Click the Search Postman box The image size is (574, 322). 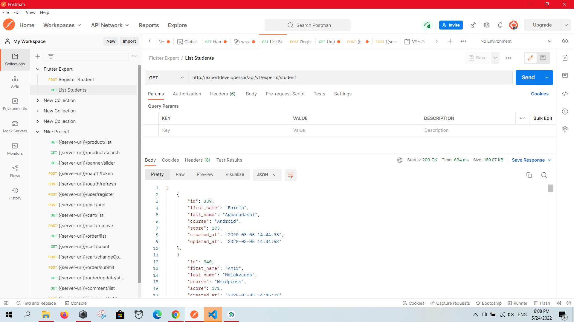pos(308,25)
